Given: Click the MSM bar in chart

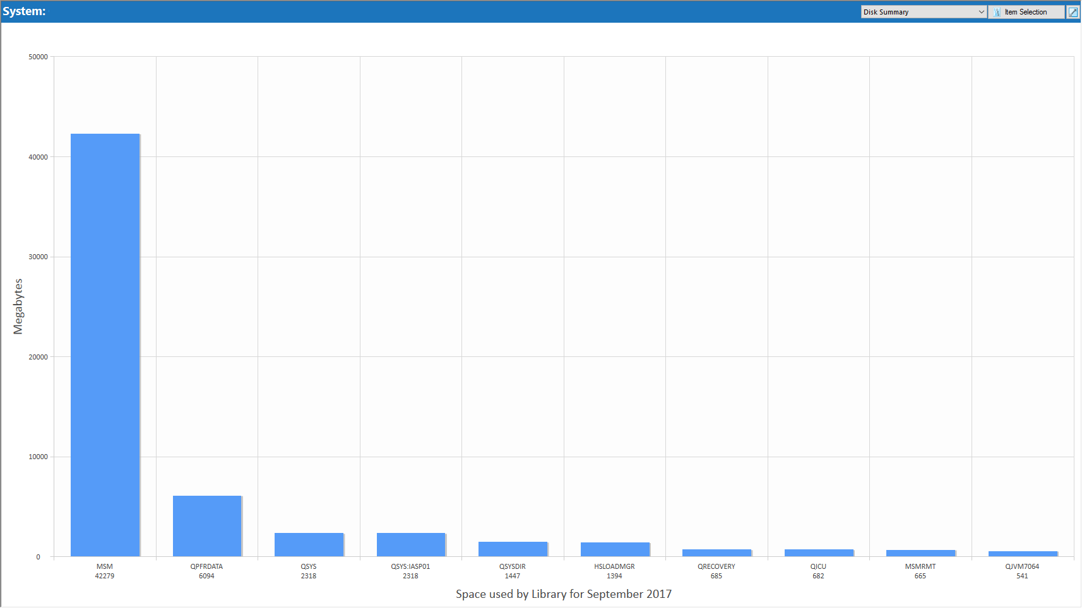Looking at the screenshot, I should pyautogui.click(x=105, y=344).
